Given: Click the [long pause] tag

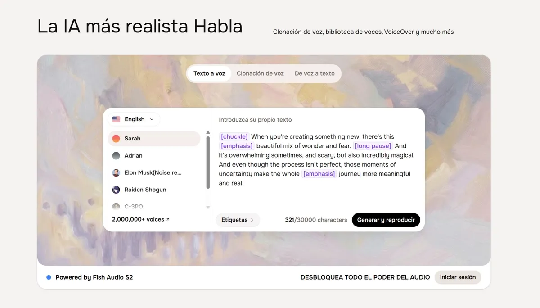Looking at the screenshot, I should [x=373, y=146].
